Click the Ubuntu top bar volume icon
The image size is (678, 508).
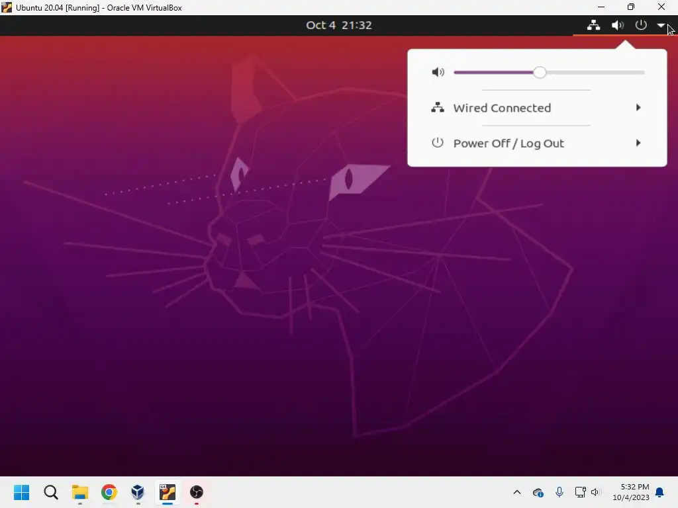(618, 25)
